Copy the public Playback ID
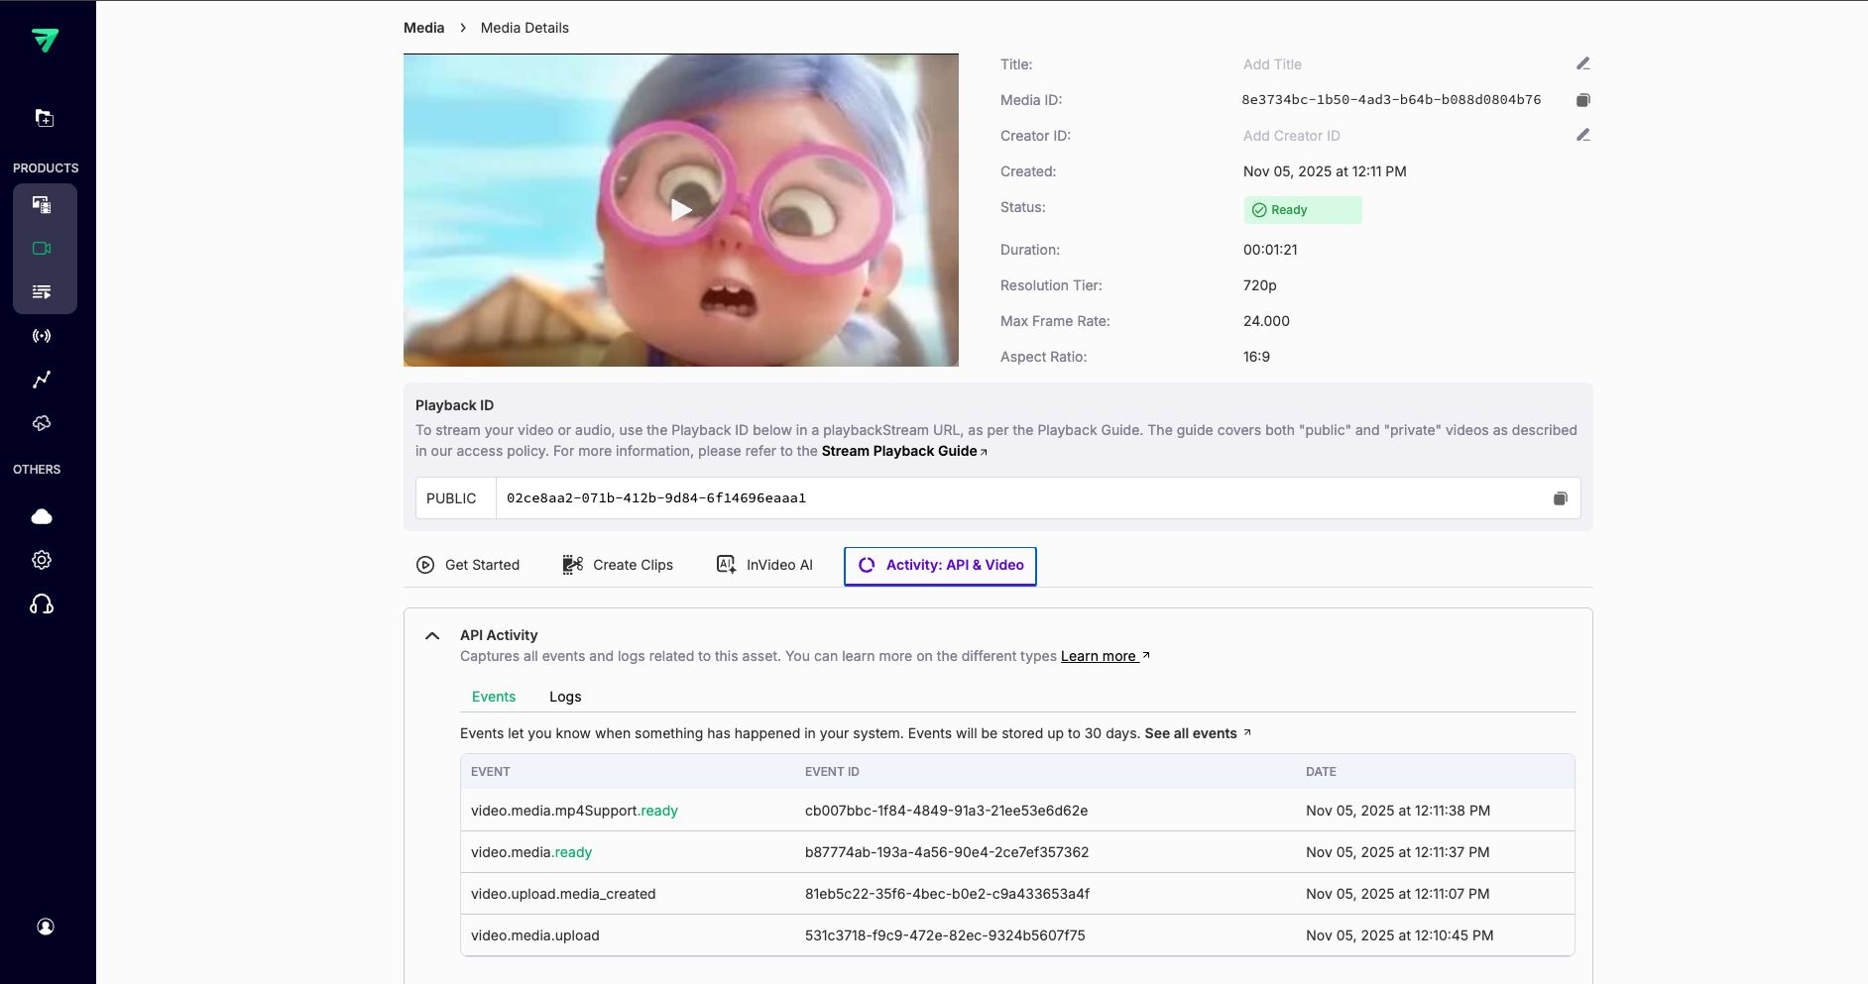Screen dimensions: 1868x984 pos(1560,498)
